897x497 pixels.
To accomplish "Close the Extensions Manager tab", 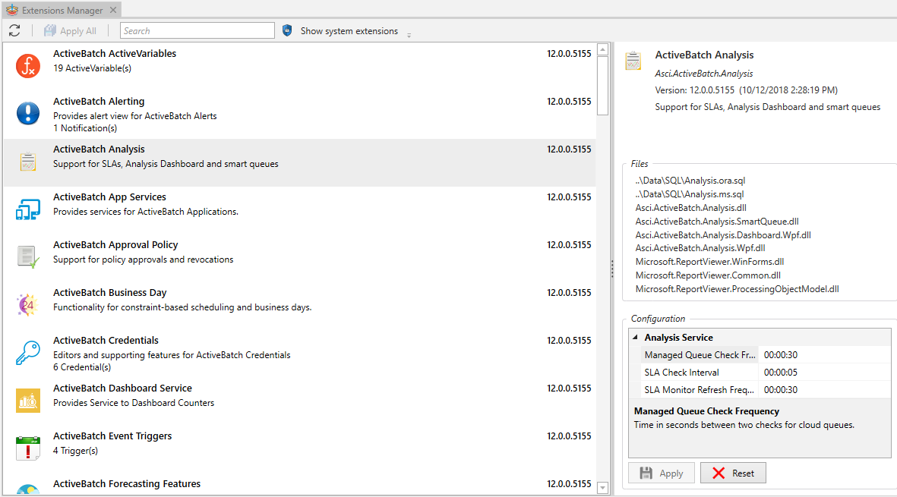I will pyautogui.click(x=113, y=11).
